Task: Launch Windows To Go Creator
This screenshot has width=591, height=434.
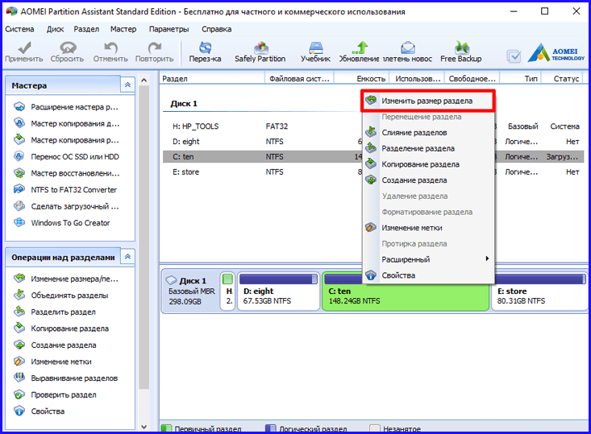Action: (x=69, y=223)
